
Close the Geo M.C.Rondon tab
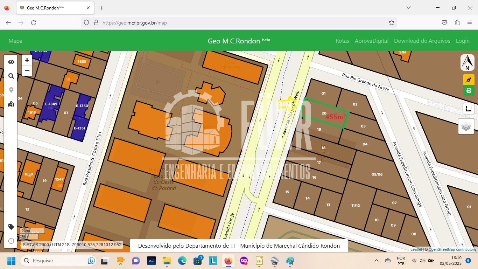pyautogui.click(x=88, y=8)
